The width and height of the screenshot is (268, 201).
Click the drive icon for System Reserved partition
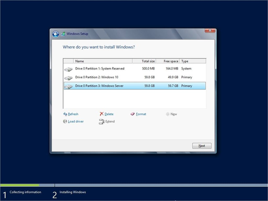[68, 69]
